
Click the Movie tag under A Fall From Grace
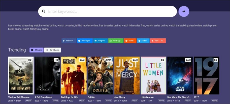pyautogui.click(x=55, y=101)
